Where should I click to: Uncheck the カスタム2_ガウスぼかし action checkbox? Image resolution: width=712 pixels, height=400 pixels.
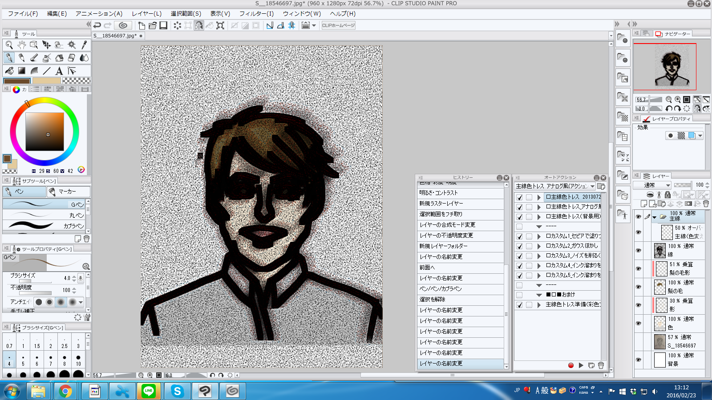[x=519, y=246]
